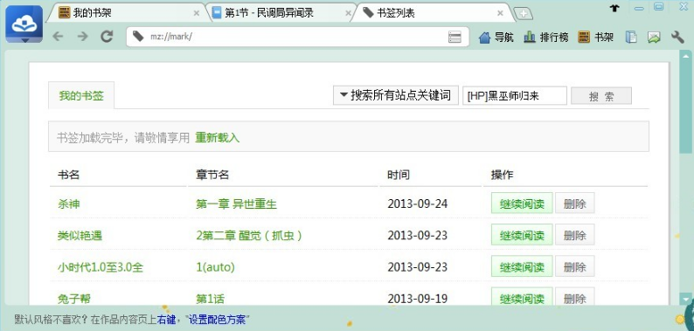This screenshot has width=694, height=331.
Task: Click the 搜 索 button
Action: click(601, 96)
